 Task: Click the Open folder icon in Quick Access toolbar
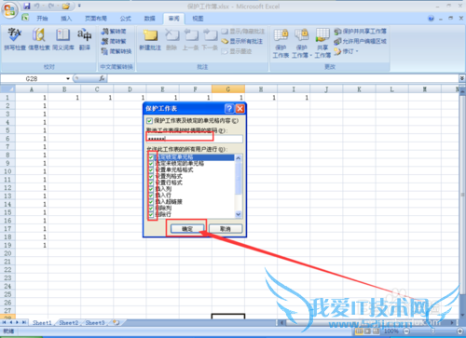point(65,6)
